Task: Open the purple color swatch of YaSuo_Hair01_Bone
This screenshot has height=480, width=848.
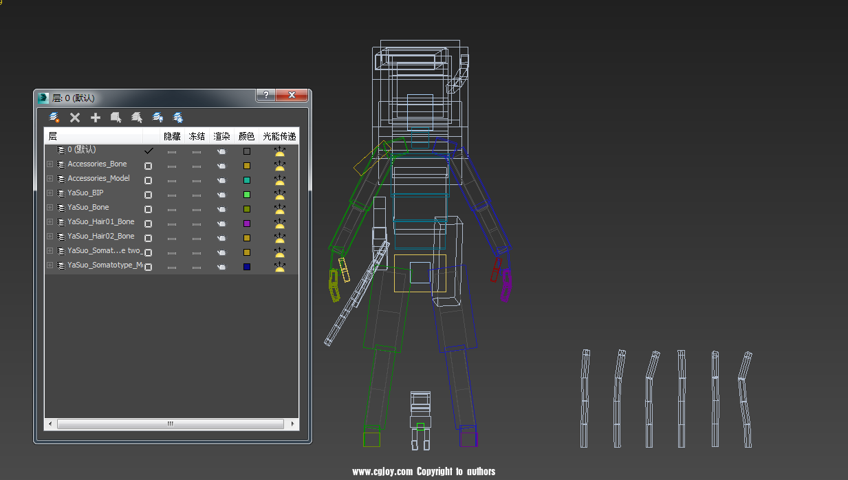Action: click(x=247, y=223)
